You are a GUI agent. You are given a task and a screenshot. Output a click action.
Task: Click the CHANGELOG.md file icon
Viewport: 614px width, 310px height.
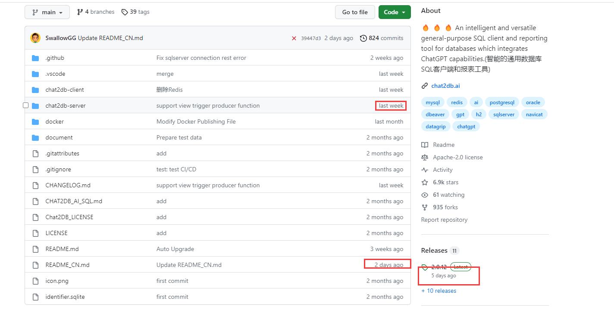click(x=35, y=185)
